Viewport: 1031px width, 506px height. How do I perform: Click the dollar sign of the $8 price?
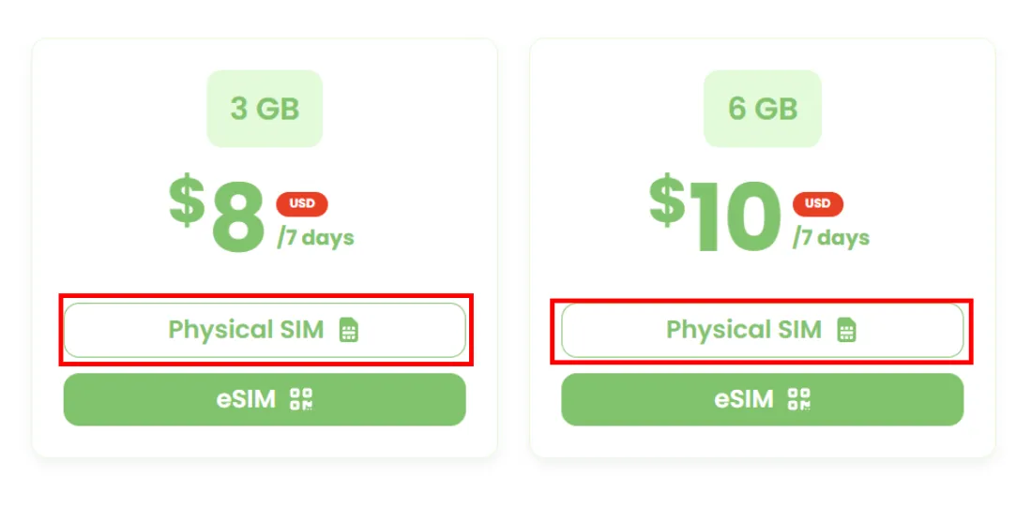[x=187, y=201]
